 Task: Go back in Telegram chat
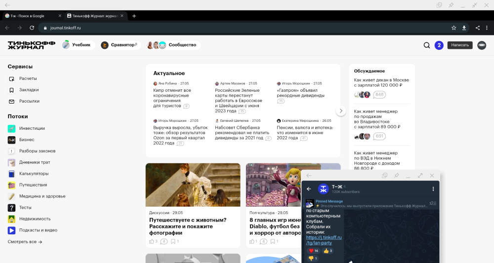click(x=309, y=189)
